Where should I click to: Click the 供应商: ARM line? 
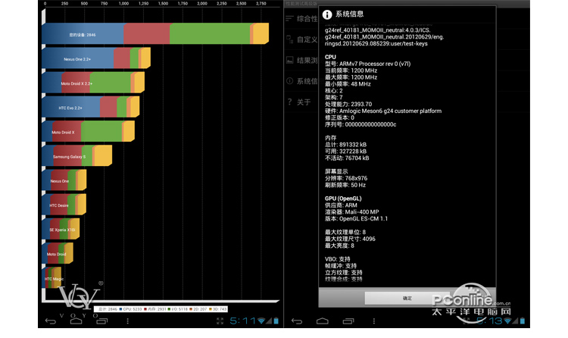tap(341, 205)
